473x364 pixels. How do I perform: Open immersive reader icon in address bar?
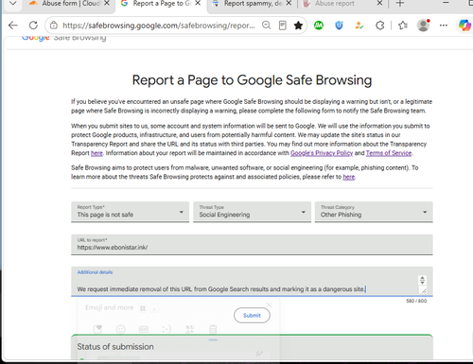pyautogui.click(x=283, y=26)
